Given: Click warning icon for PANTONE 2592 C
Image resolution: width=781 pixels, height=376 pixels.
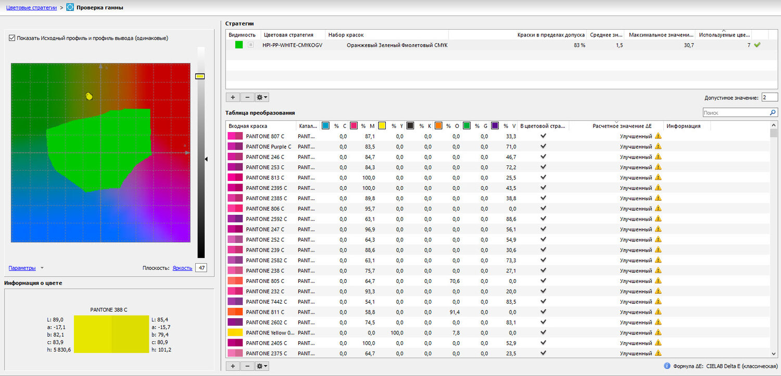Looking at the screenshot, I should coord(658,219).
